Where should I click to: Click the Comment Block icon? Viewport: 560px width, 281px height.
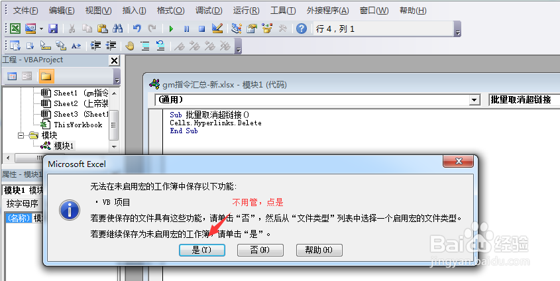[145, 46]
